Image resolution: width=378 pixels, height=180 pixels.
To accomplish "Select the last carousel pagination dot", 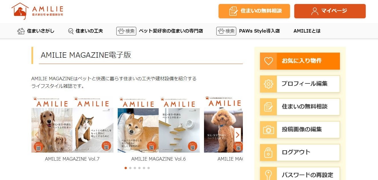I will [149, 168].
